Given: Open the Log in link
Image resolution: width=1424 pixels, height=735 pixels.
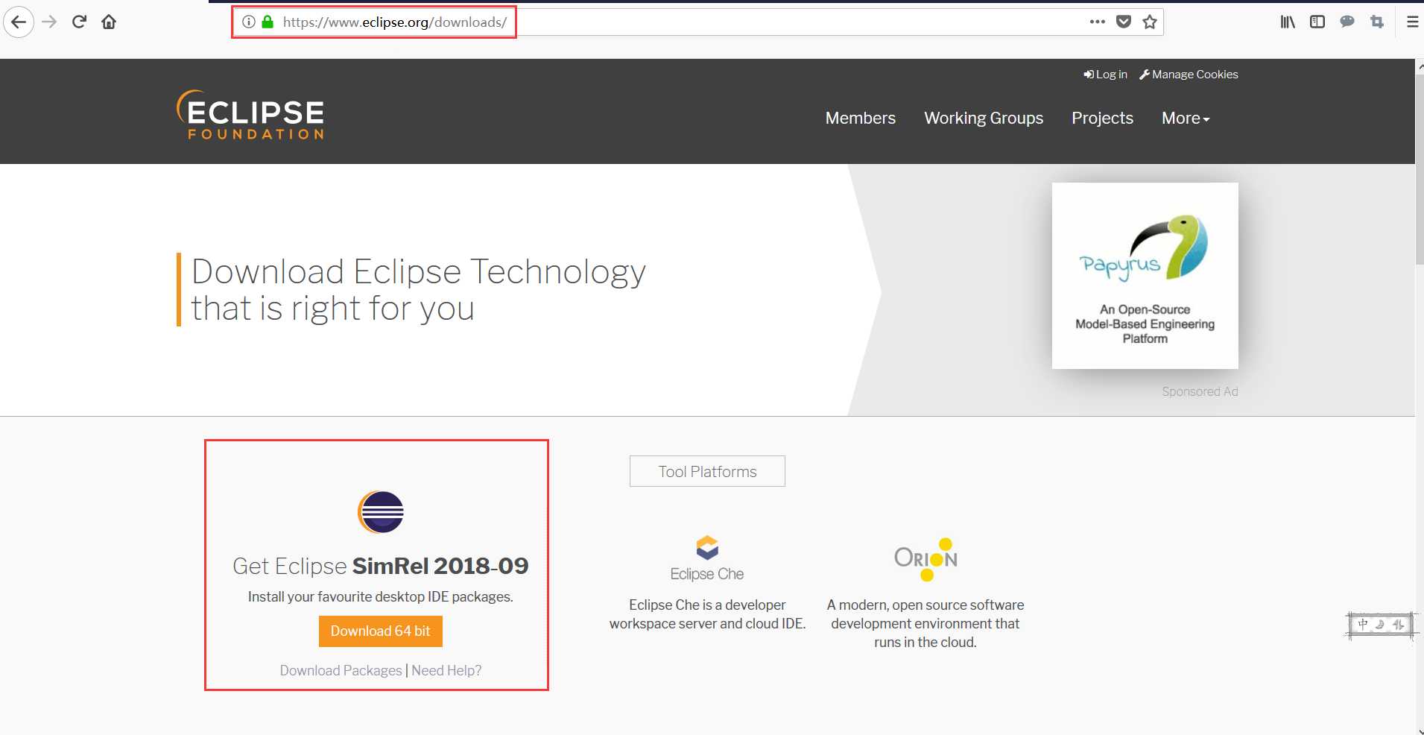Looking at the screenshot, I should point(1105,75).
